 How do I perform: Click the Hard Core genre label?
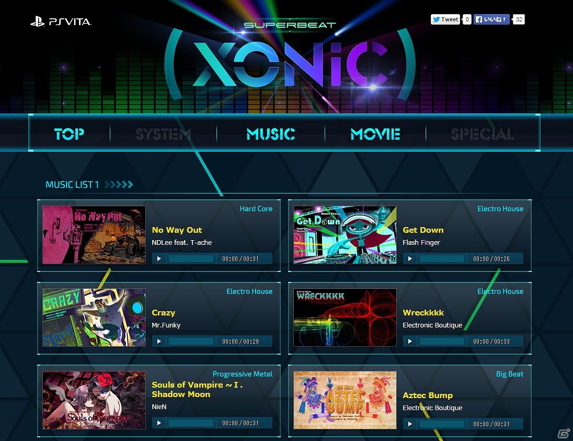[x=256, y=209]
